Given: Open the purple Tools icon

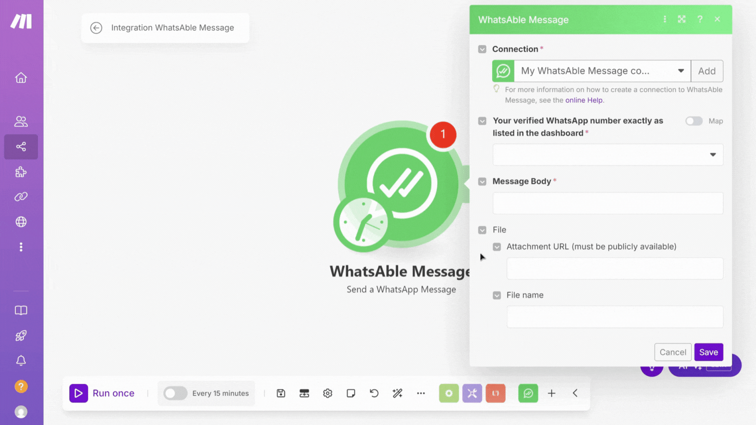Looking at the screenshot, I should [x=472, y=393].
